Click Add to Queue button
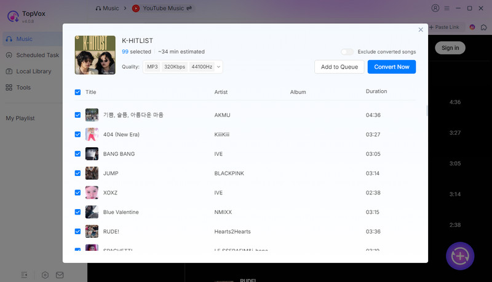492x282 pixels. pyautogui.click(x=339, y=67)
